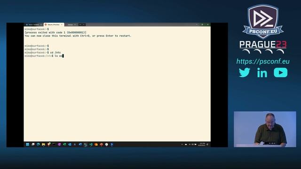Click the orange taskbar icon
The width and height of the screenshot is (301, 169).
coord(96,145)
